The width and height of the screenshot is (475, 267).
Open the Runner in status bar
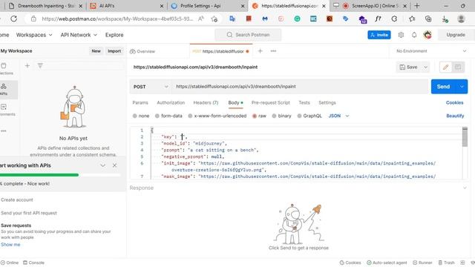[x=422, y=263]
